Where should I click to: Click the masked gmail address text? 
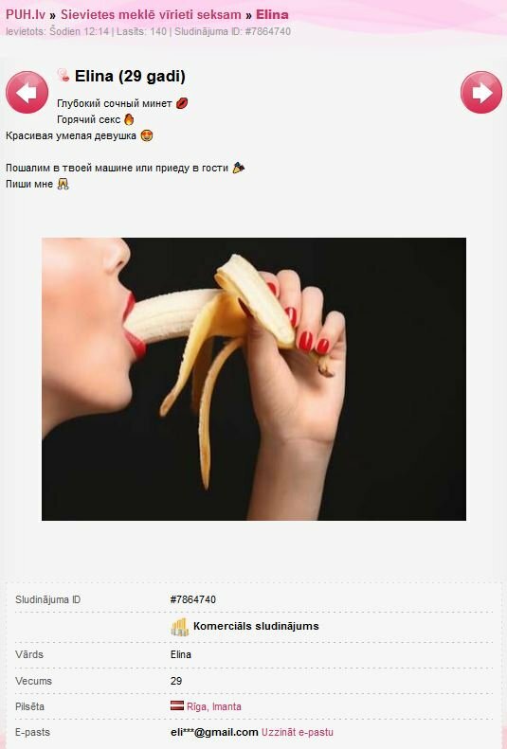tap(214, 732)
